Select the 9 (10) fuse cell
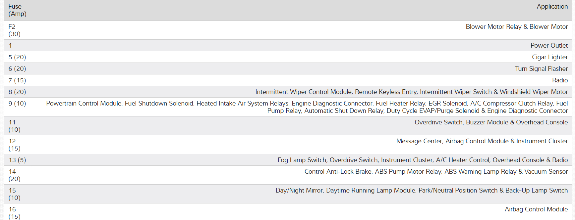Screen dimensions: 575x220 tap(17, 104)
